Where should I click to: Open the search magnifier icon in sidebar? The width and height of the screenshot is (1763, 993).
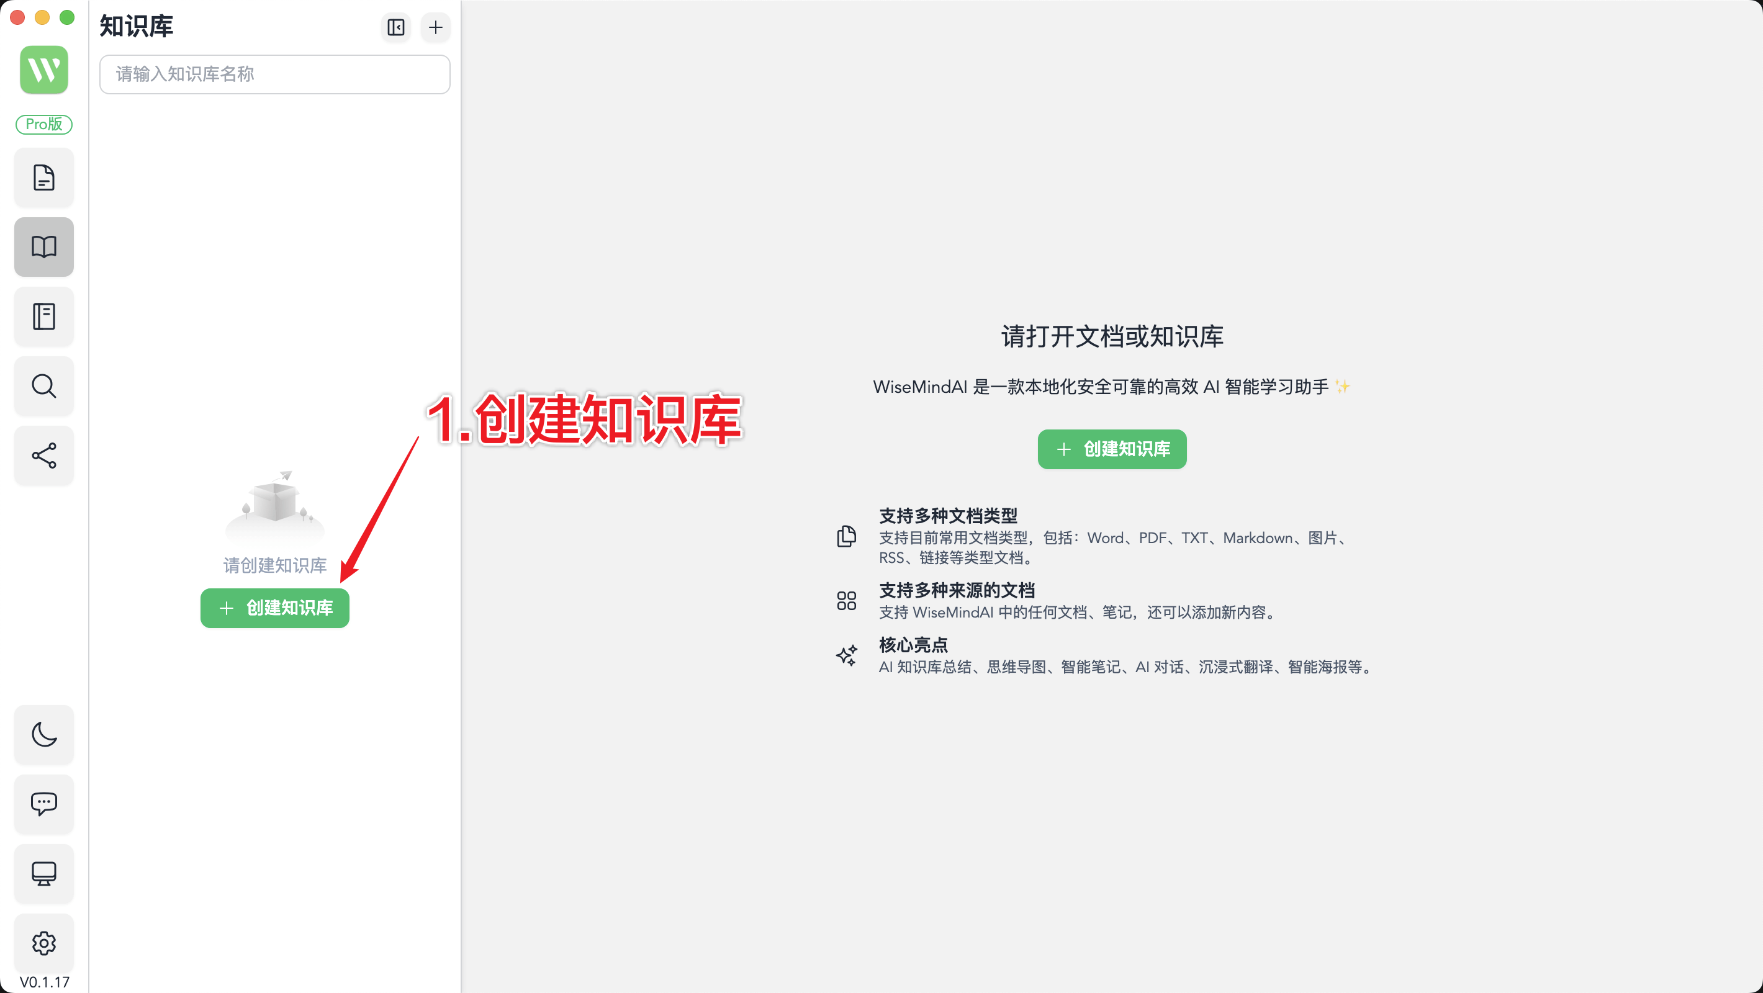coord(44,386)
